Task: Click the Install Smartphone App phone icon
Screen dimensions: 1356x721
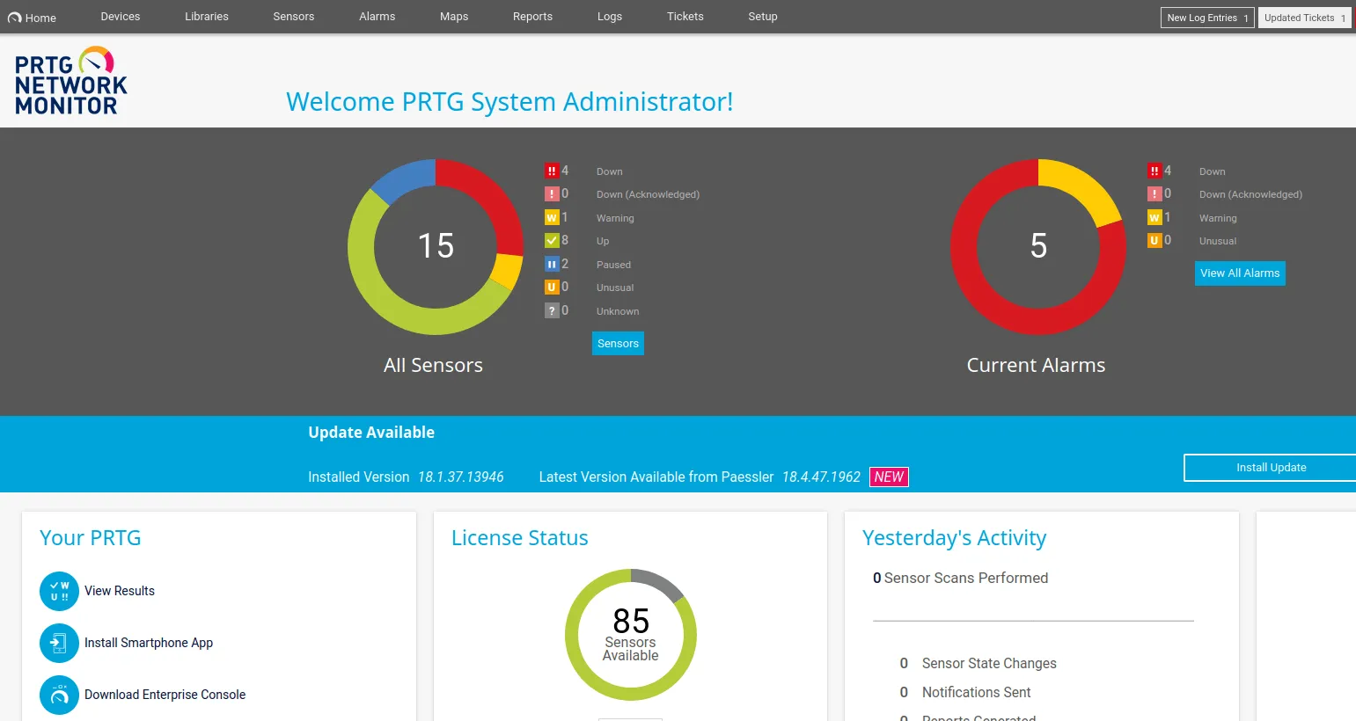Action: click(x=59, y=643)
